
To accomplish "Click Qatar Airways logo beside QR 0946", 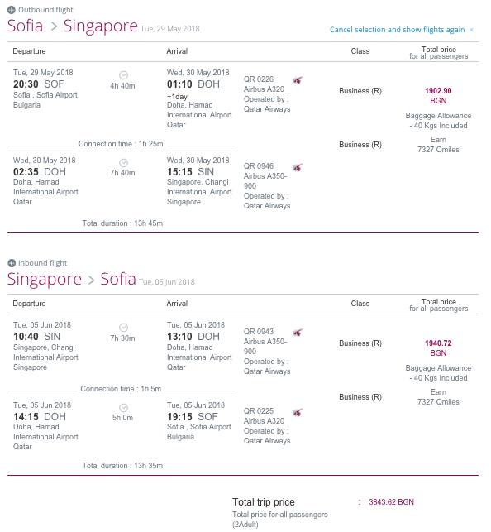I will pos(298,167).
